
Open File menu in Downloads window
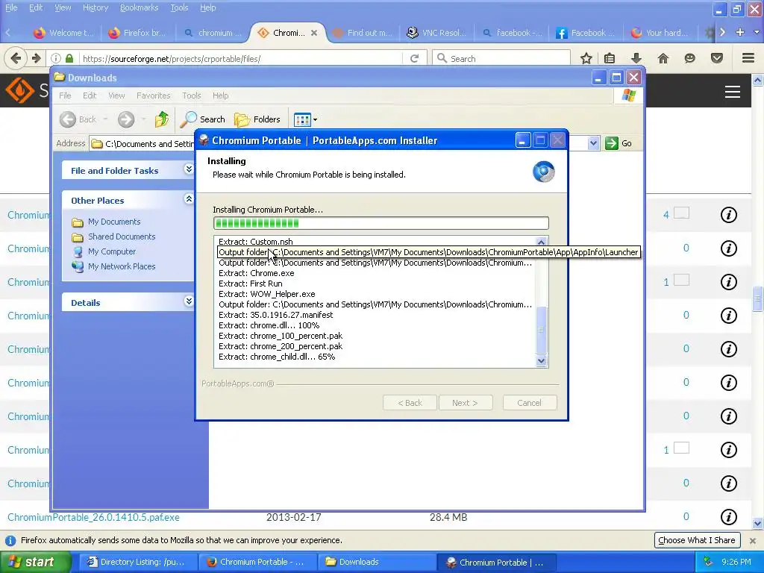point(65,95)
